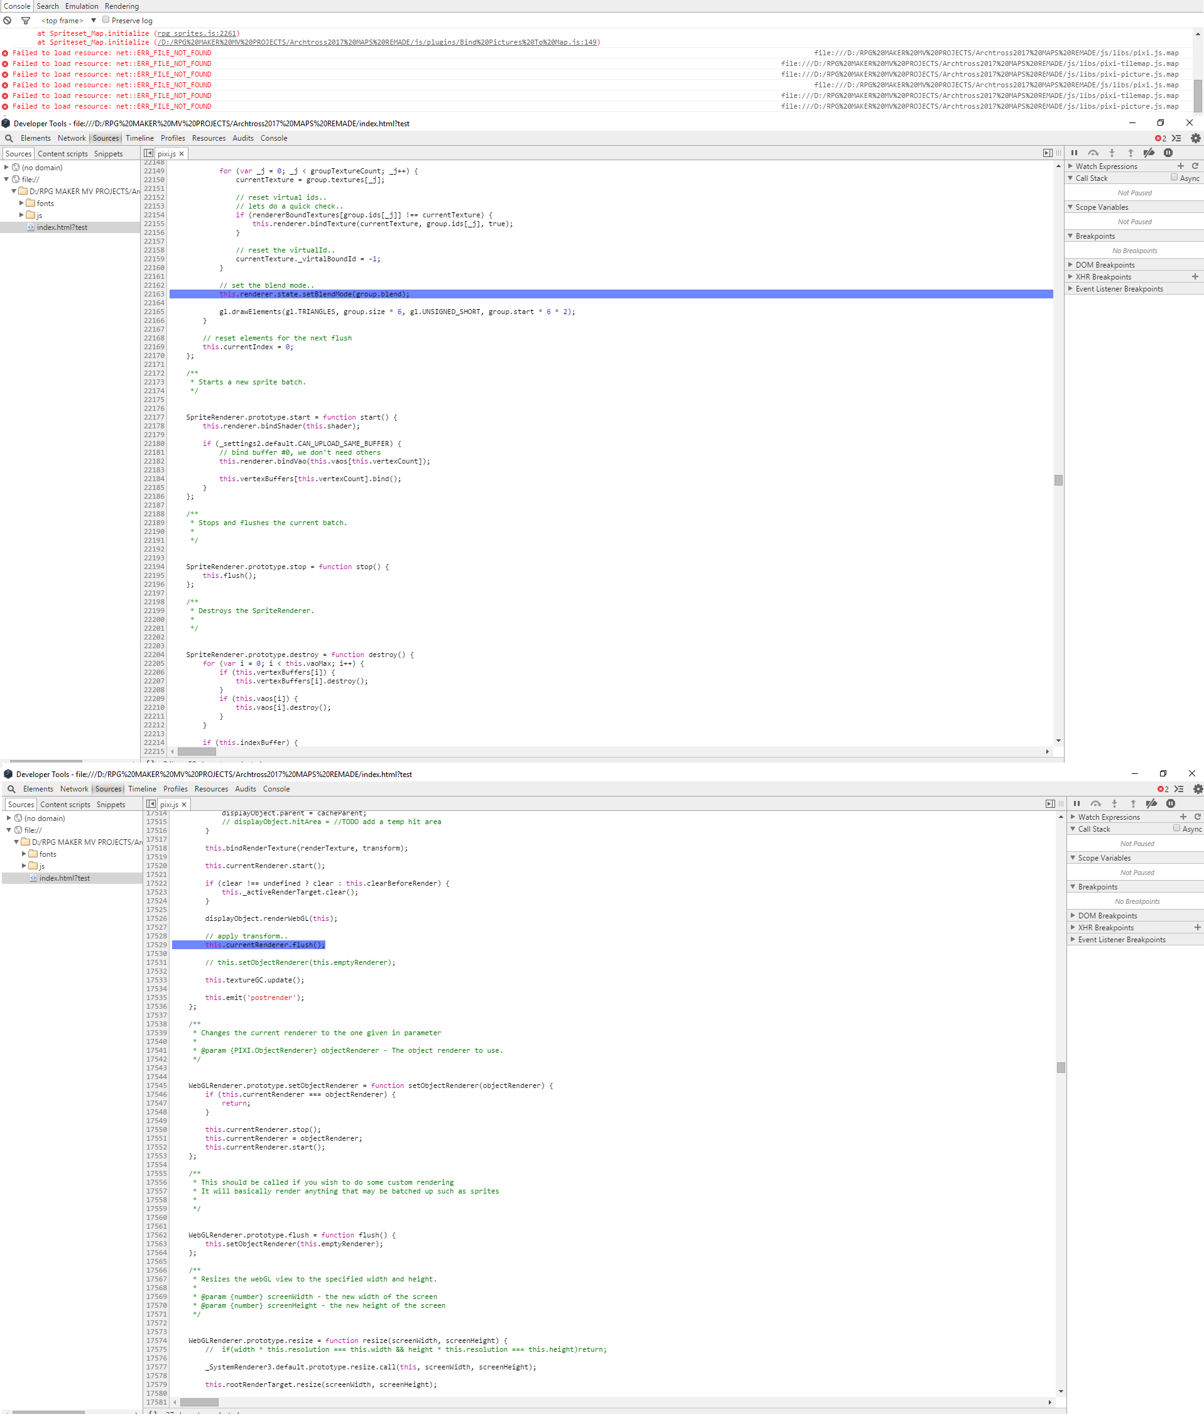Click search magnifier in the line 22163 DevTools window

[9, 139]
